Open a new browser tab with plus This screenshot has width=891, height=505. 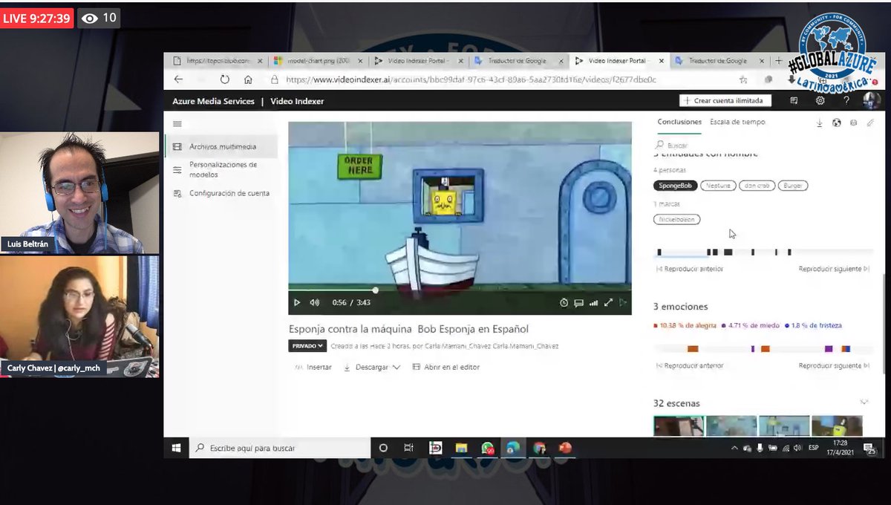point(779,61)
